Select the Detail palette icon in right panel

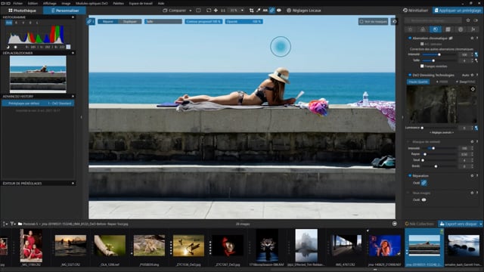(x=436, y=29)
